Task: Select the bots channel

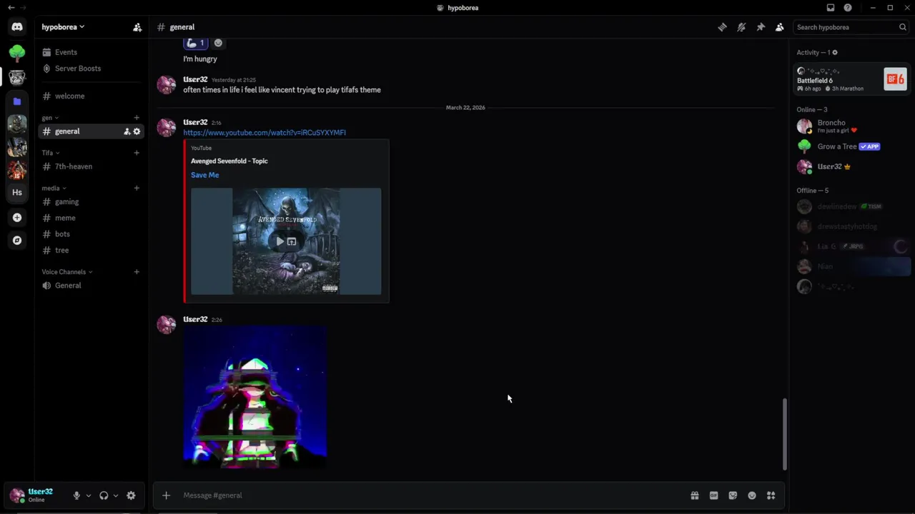Action: tap(91, 234)
